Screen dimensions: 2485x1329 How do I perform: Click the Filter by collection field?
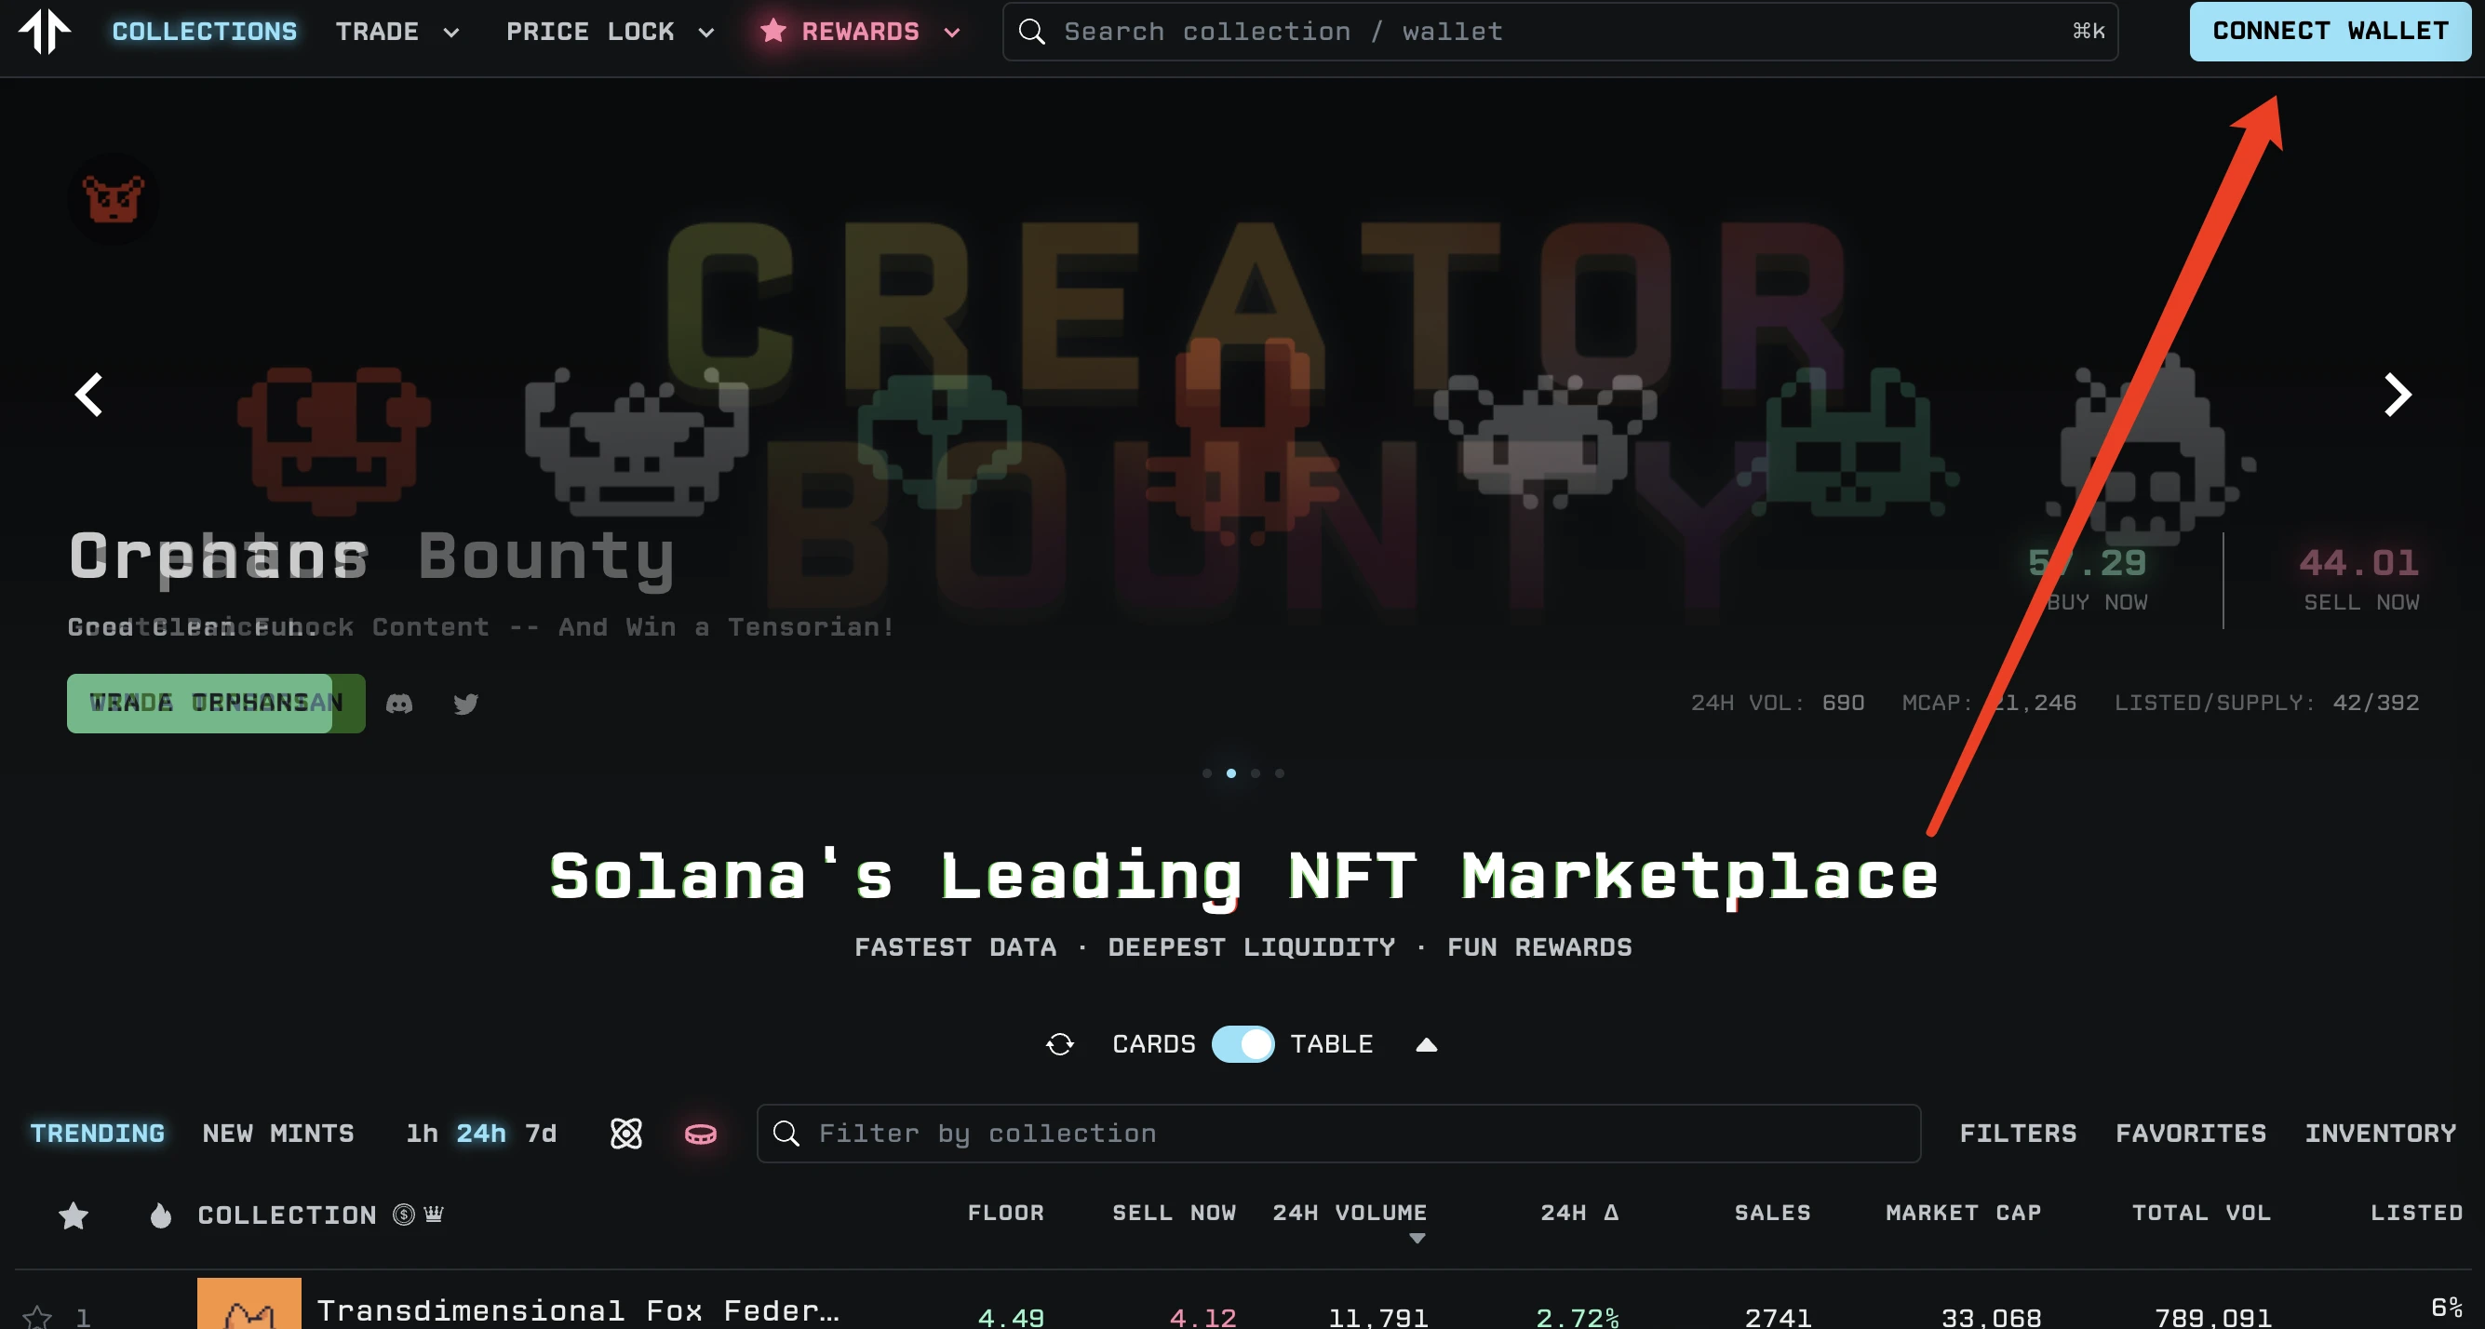tap(1337, 1134)
